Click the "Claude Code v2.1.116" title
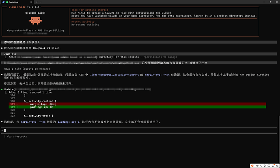 (24, 7)
